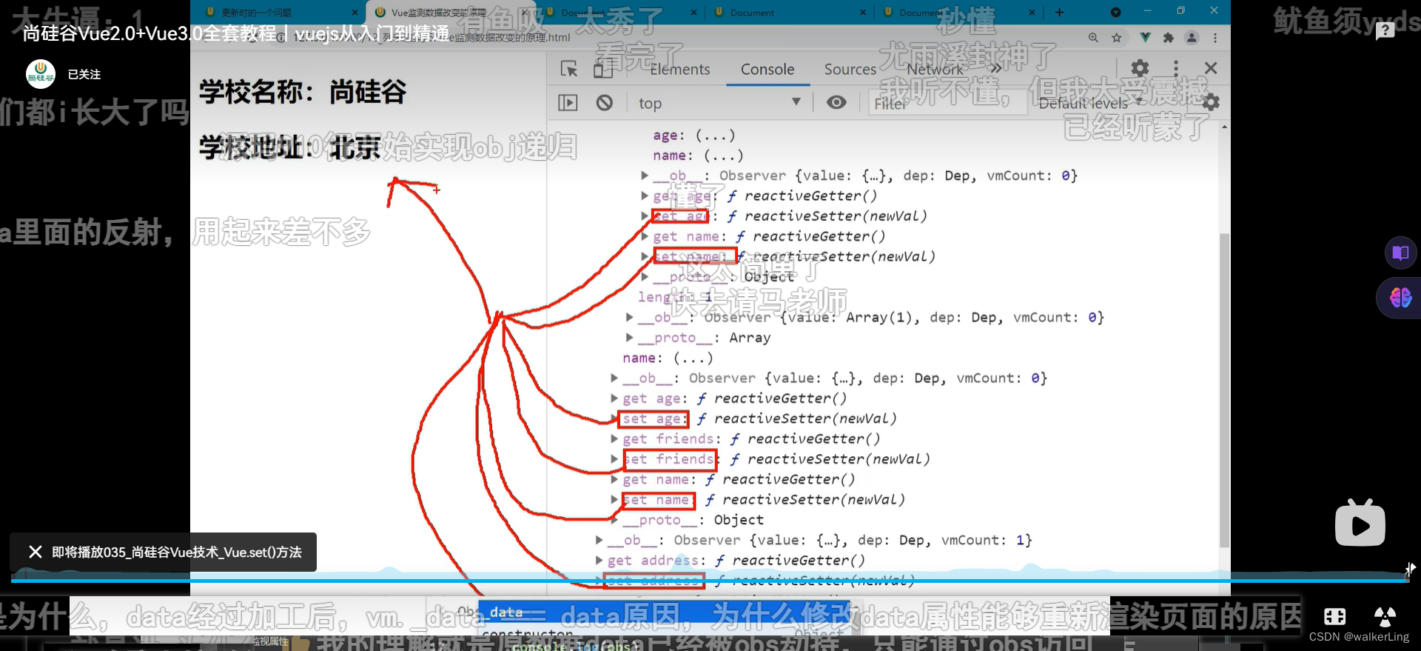The image size is (1421, 651).
Task: Show more DevTools tabs
Action: tap(995, 69)
